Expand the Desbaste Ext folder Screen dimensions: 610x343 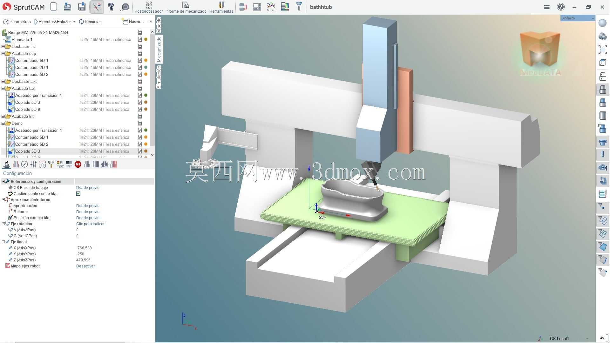pos(3,81)
